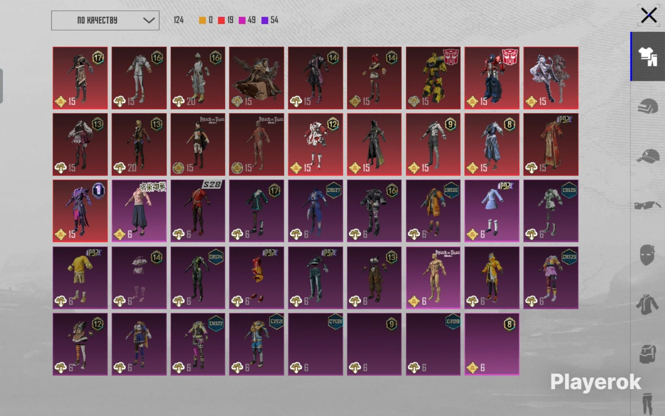Choose the purple armor level 1 outfit
Image resolution: width=665 pixels, height=416 pixels.
(x=80, y=211)
